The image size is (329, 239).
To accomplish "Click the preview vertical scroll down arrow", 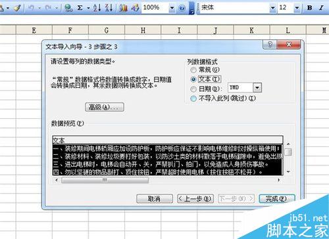I will [x=288, y=172].
